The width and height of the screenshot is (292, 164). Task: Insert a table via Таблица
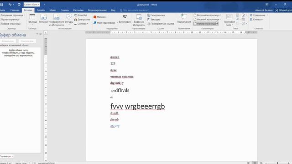pos(32,20)
